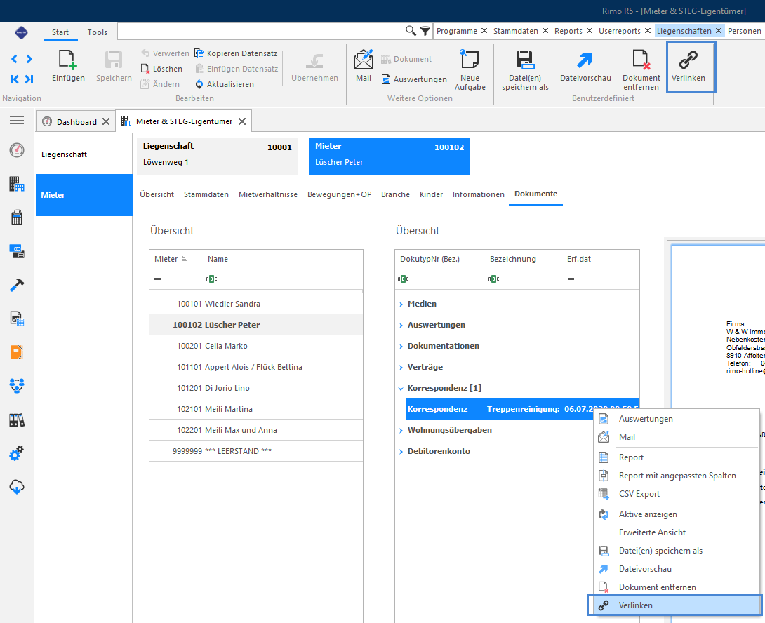
Task: Click Aktualisieren in Bearbeiten group
Action: pyautogui.click(x=225, y=84)
